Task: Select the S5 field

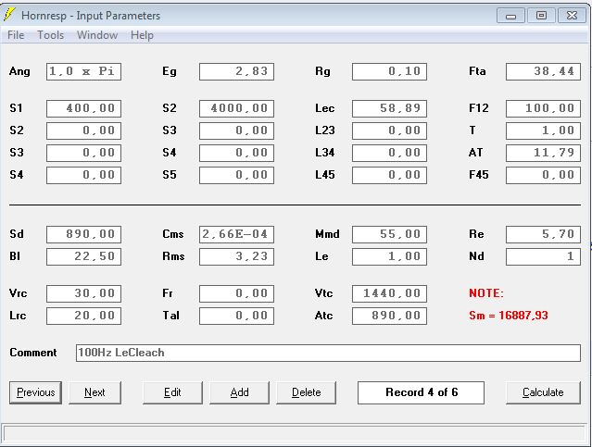Action: coord(237,176)
